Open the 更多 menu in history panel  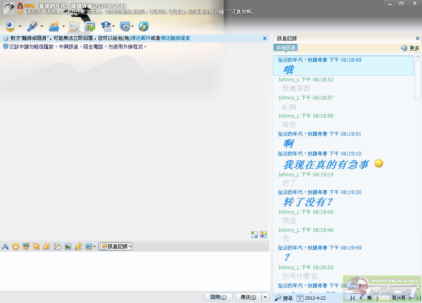click(414, 48)
